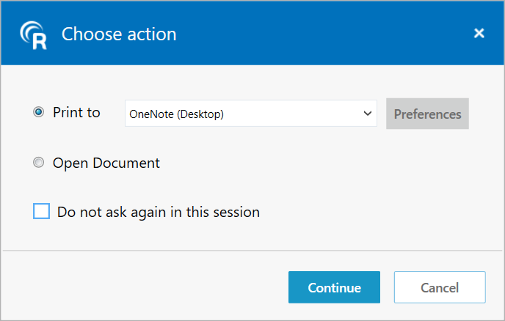Tick the box to skip prompt this session

click(x=42, y=212)
